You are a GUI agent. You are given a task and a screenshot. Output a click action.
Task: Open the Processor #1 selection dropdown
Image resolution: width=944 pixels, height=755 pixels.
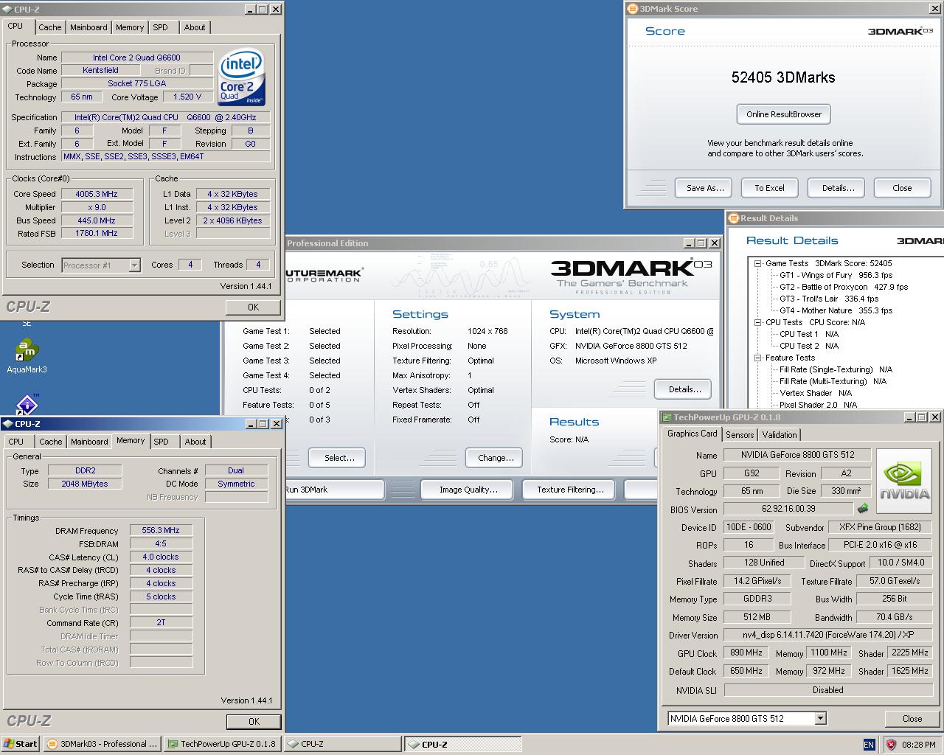pos(134,265)
